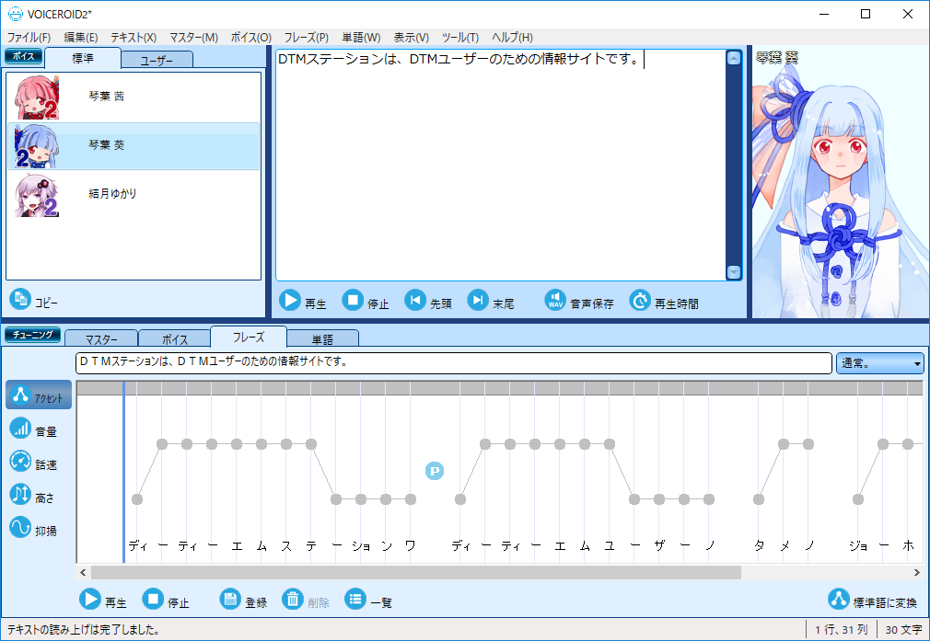The height and width of the screenshot is (641, 930).
Task: Select the 琴葉 葵 voice avatar
Action: [x=37, y=145]
